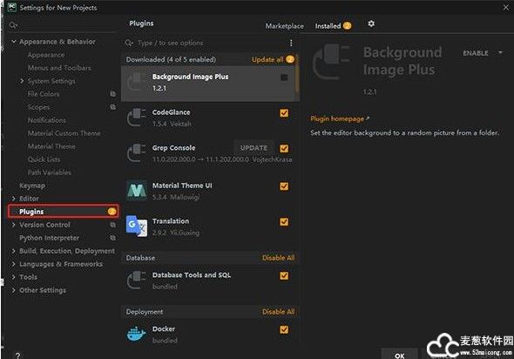Expand the System Settings node
Screen dimensions: 514x359
pyautogui.click(x=22, y=81)
